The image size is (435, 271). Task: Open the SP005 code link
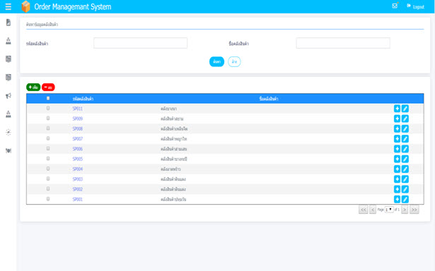click(x=77, y=159)
